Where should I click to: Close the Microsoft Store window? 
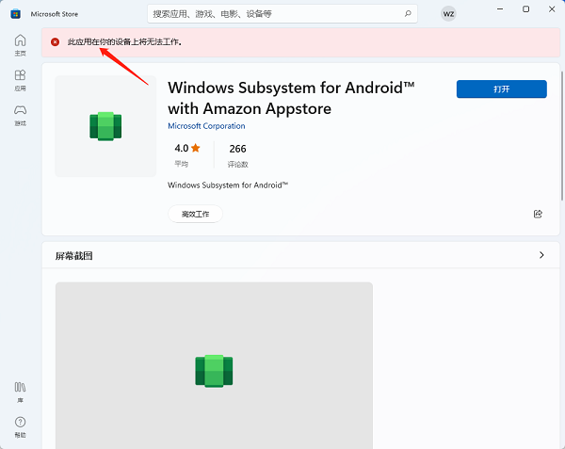(x=552, y=9)
